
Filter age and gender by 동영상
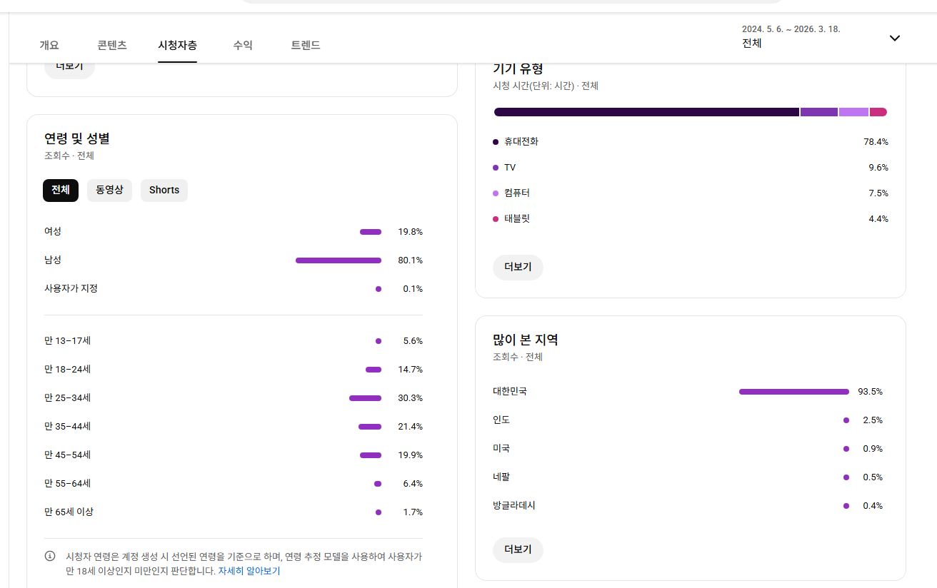[x=109, y=190]
